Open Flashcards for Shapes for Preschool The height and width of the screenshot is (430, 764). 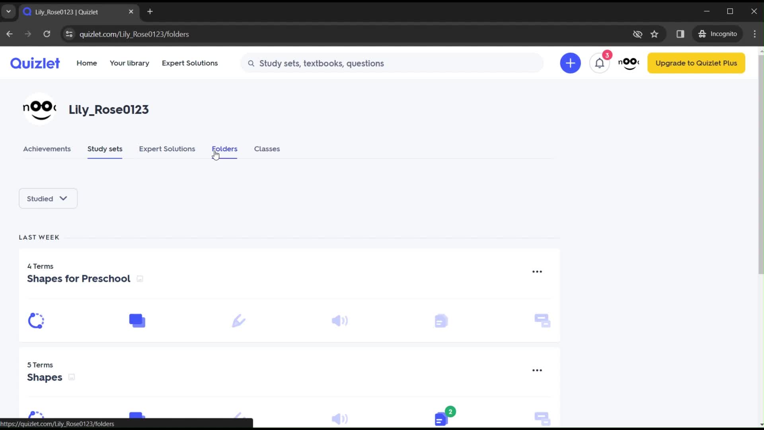point(137,321)
